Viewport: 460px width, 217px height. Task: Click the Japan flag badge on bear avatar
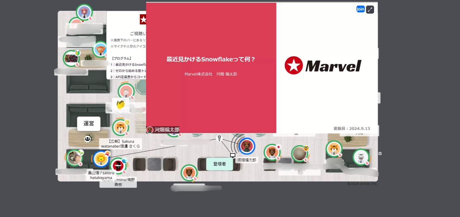(x=279, y=147)
